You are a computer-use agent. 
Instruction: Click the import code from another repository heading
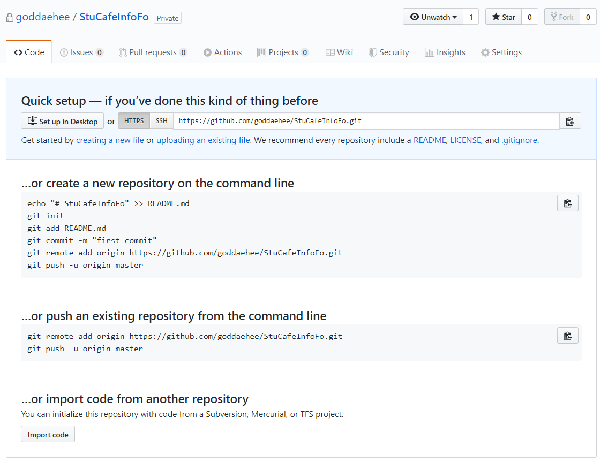click(134, 399)
